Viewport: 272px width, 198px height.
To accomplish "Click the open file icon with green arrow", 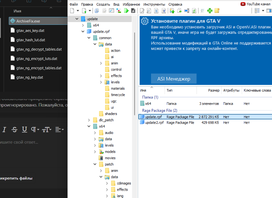I will point(84,11).
